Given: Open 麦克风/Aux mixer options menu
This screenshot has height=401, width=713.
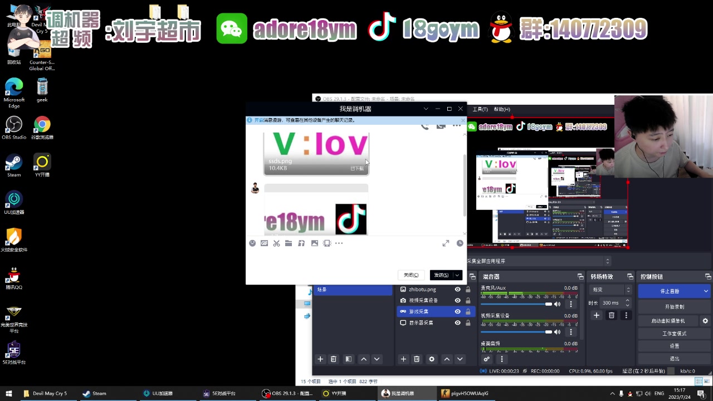Looking at the screenshot, I should pos(570,304).
